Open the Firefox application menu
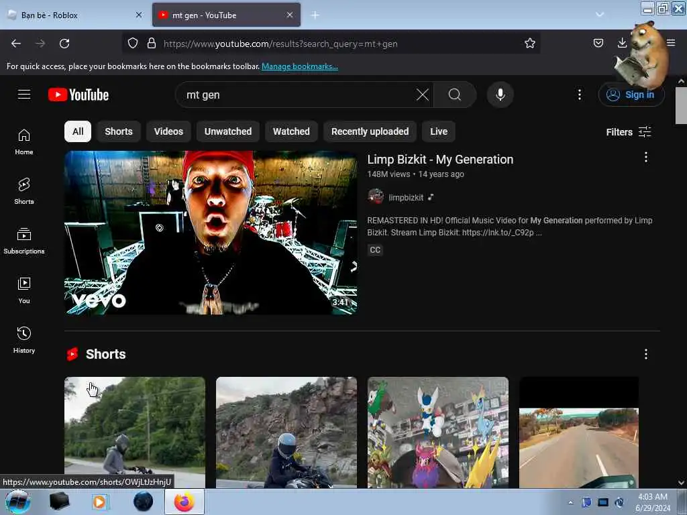This screenshot has height=515, width=687. [671, 43]
